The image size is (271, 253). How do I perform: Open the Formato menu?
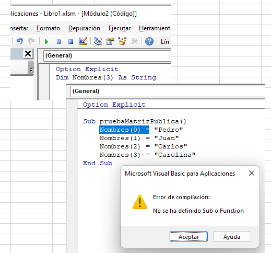click(x=48, y=28)
